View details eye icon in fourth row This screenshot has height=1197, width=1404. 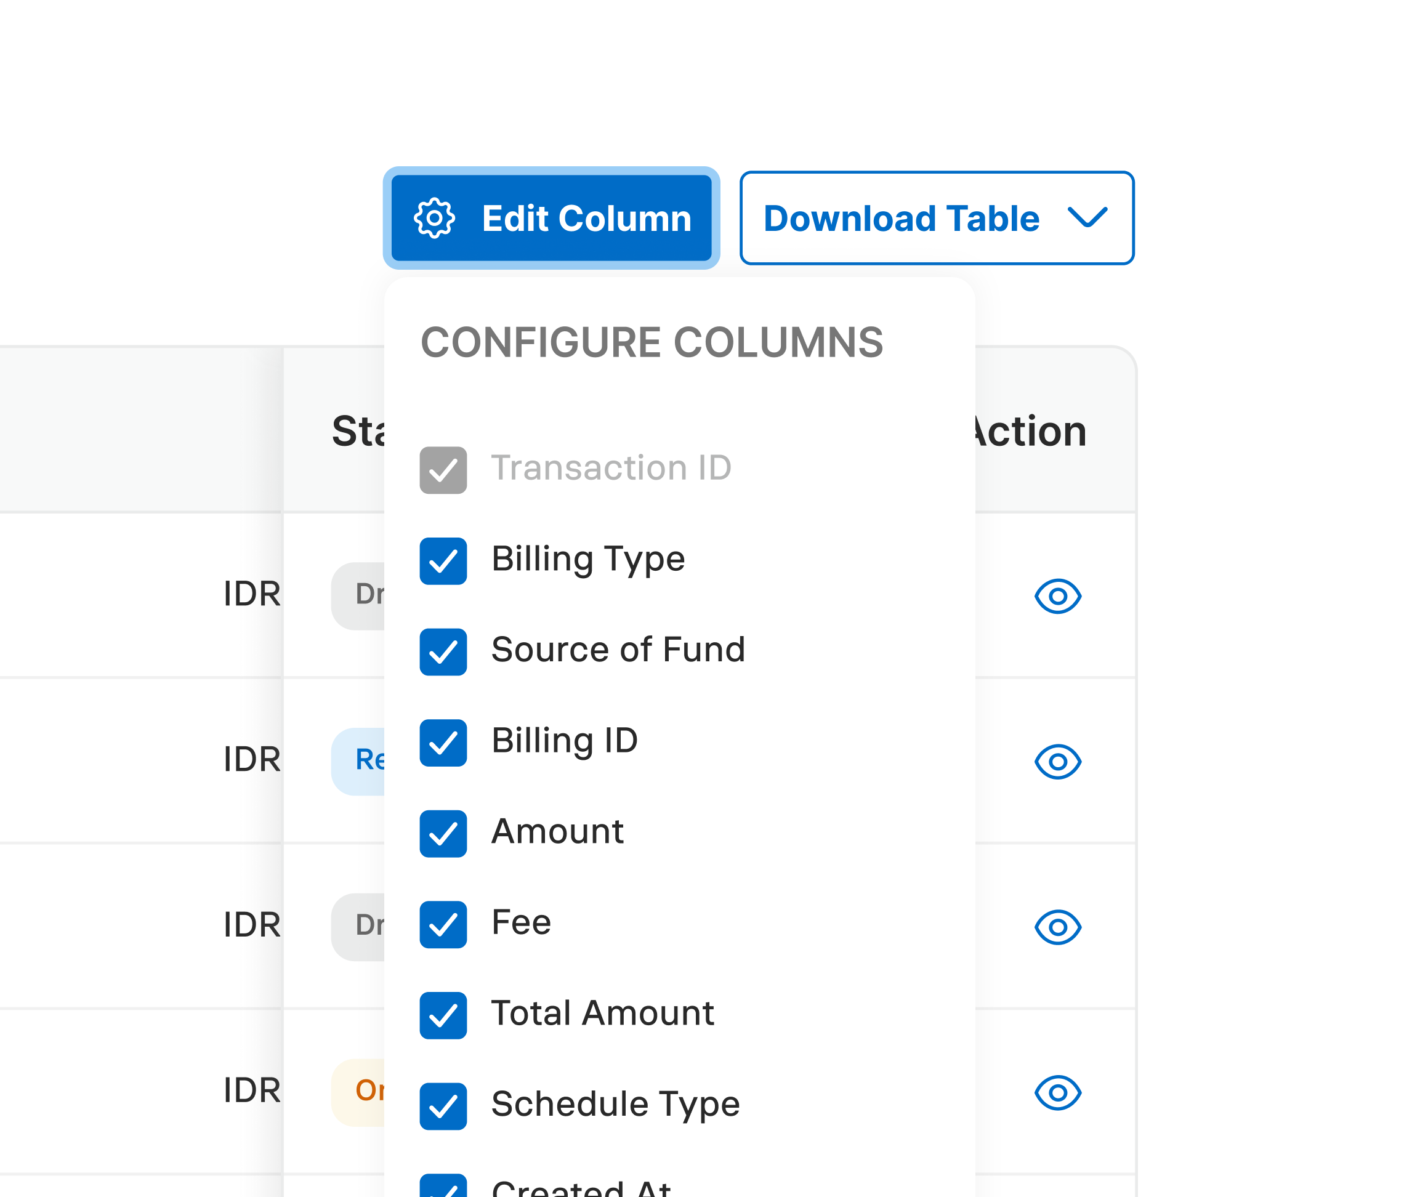click(x=1058, y=1092)
